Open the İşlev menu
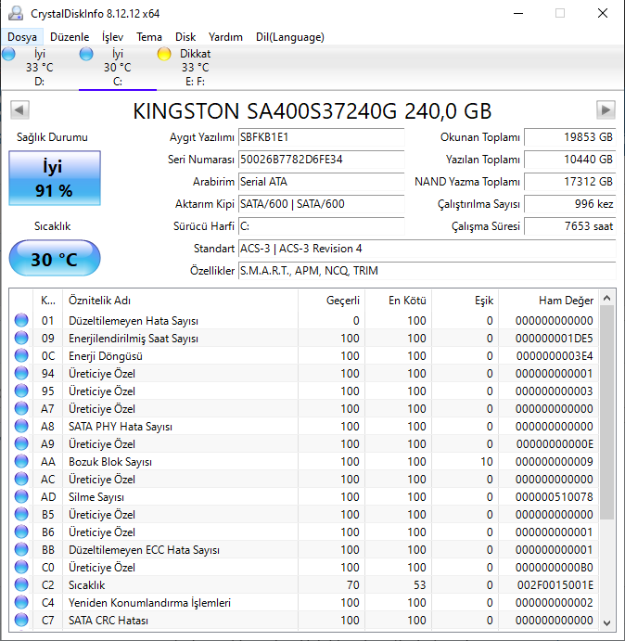 point(112,37)
